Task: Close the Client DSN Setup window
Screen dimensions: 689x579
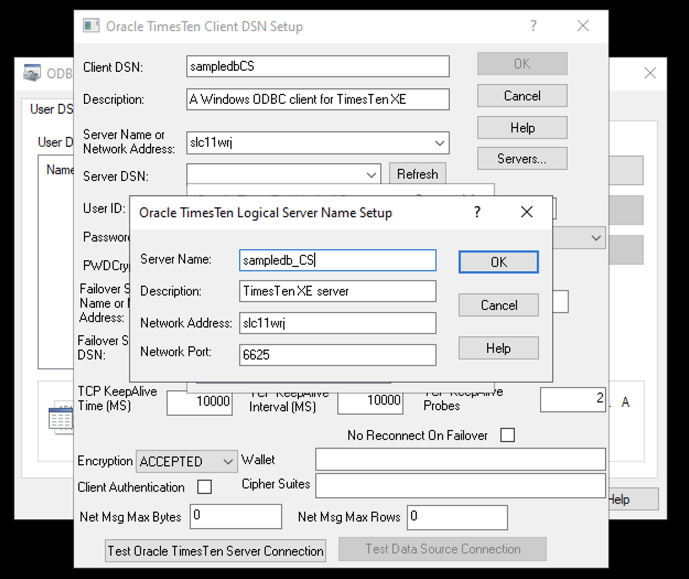Action: pos(583,26)
